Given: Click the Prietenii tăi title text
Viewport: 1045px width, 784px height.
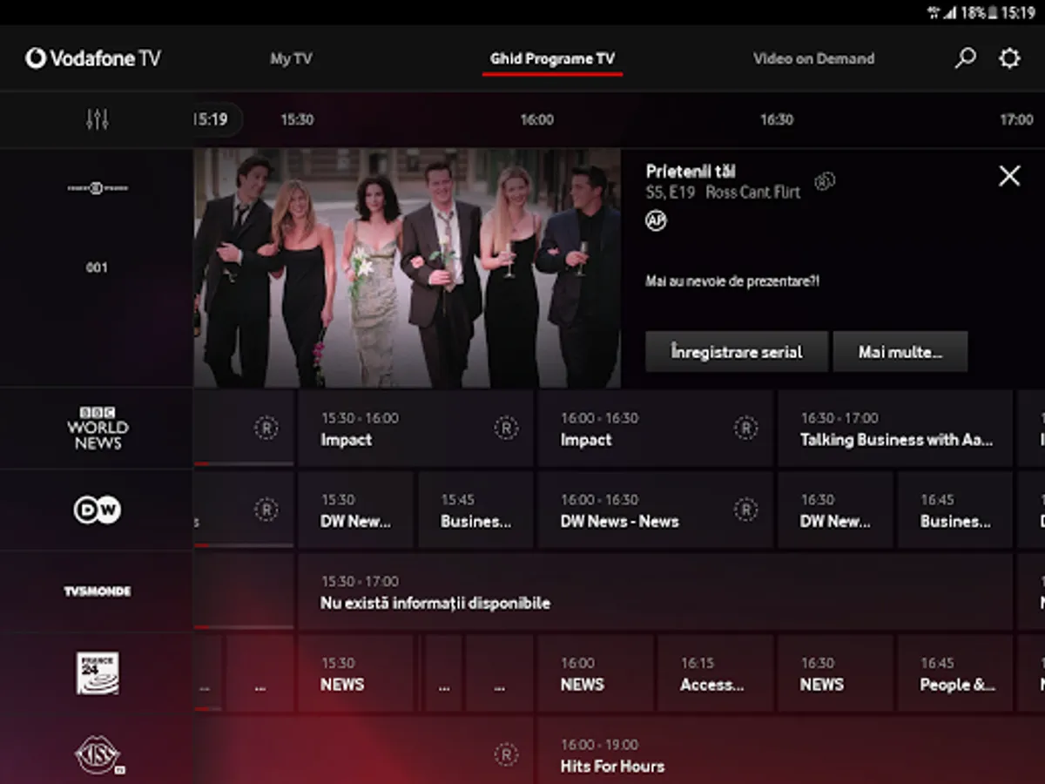Looking at the screenshot, I should pos(691,172).
